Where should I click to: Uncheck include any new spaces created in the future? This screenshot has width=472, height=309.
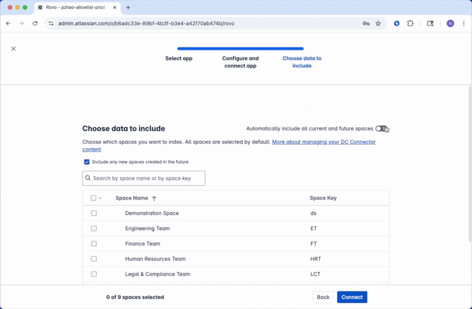pyautogui.click(x=86, y=162)
